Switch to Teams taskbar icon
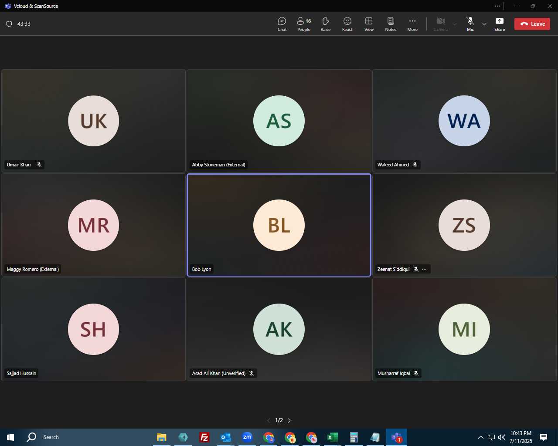Image resolution: width=558 pixels, height=446 pixels. [x=397, y=437]
